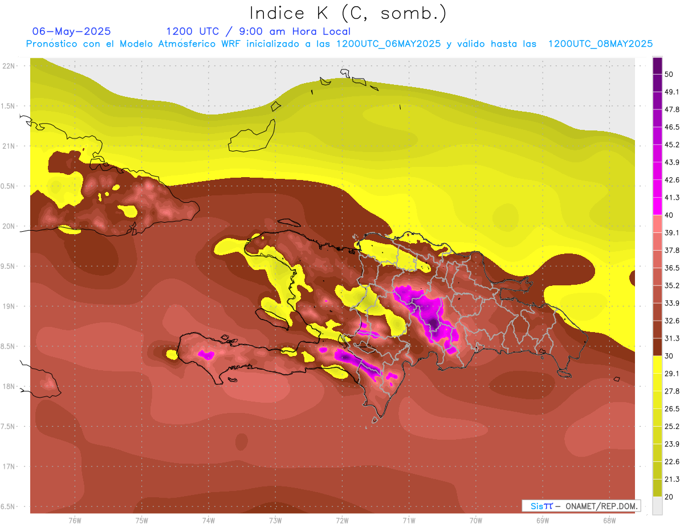Click the '1200 UTC / 9:00 am Hora Local' text
The image size is (684, 528).
coord(258,31)
